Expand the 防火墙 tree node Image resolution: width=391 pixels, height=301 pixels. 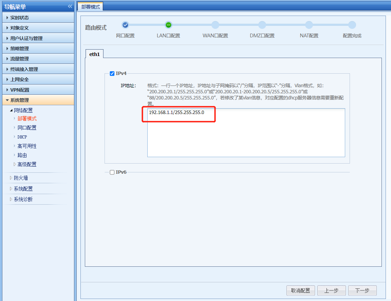click(x=21, y=178)
